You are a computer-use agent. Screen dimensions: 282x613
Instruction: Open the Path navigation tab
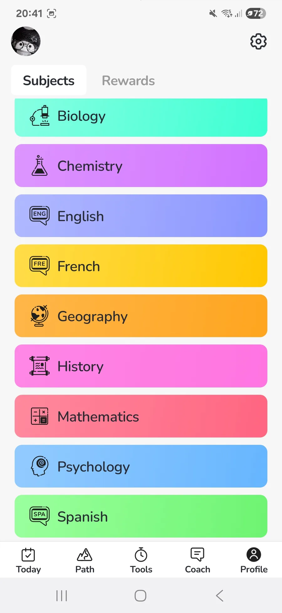pyautogui.click(x=85, y=560)
